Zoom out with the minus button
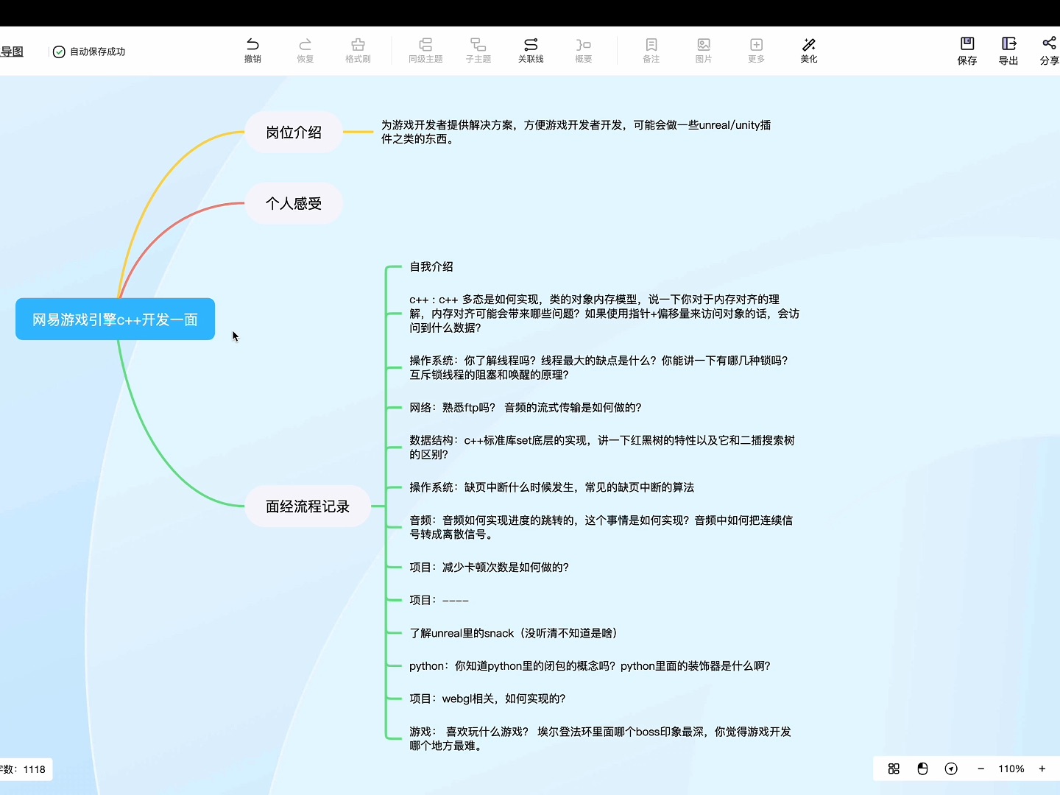 [981, 768]
